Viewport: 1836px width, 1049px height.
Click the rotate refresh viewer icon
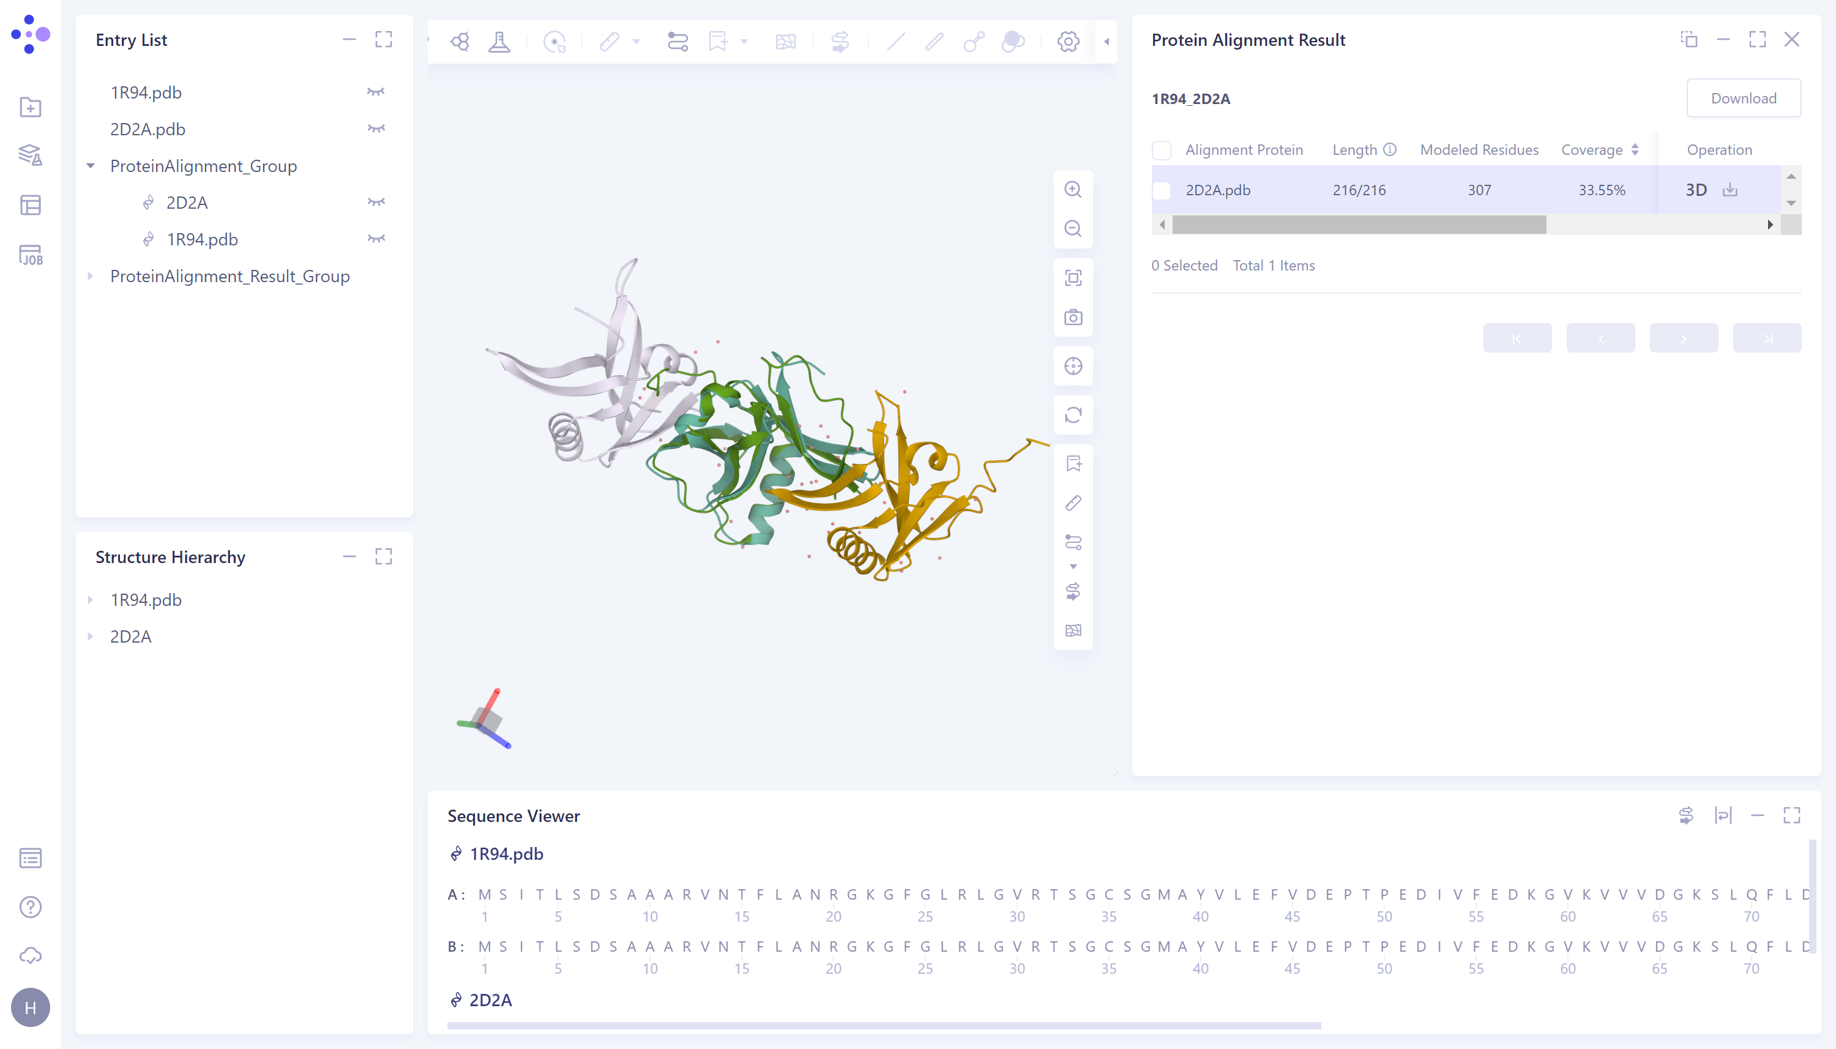click(x=1072, y=415)
